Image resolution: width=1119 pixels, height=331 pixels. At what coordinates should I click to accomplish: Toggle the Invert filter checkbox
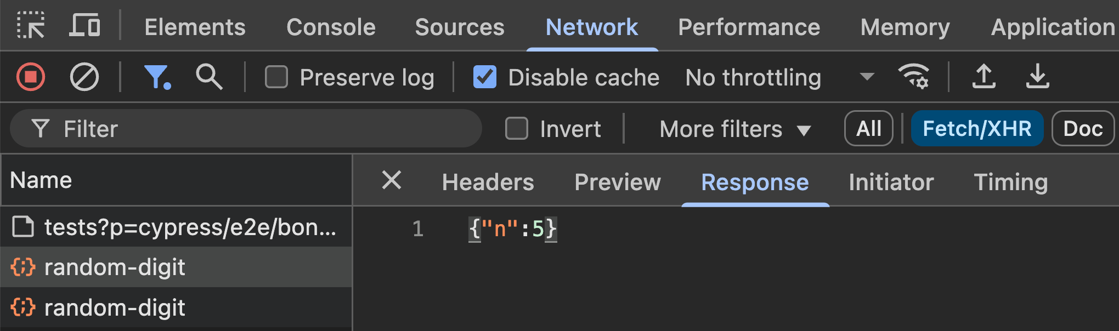(516, 128)
